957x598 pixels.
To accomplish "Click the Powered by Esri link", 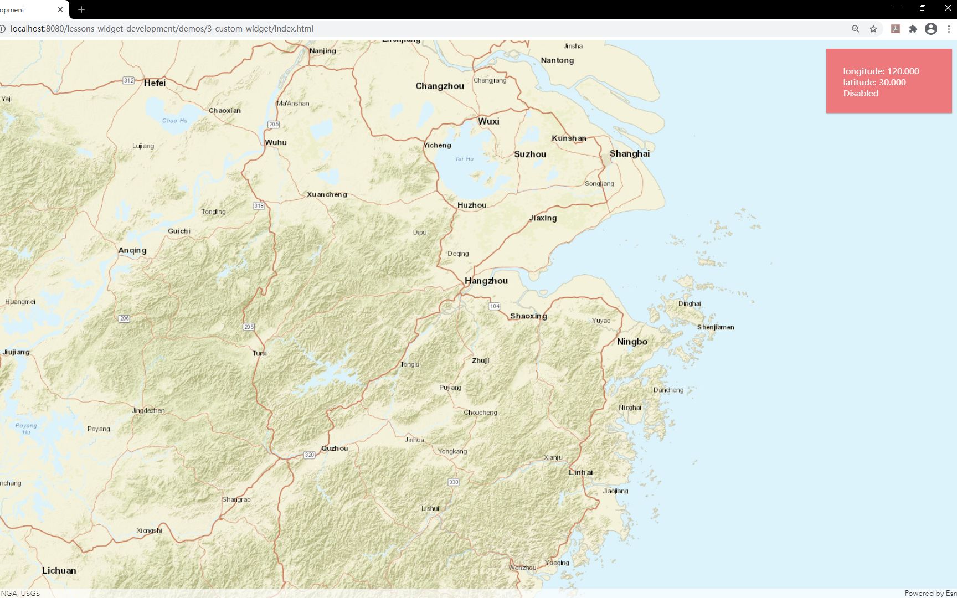I will (932, 592).
